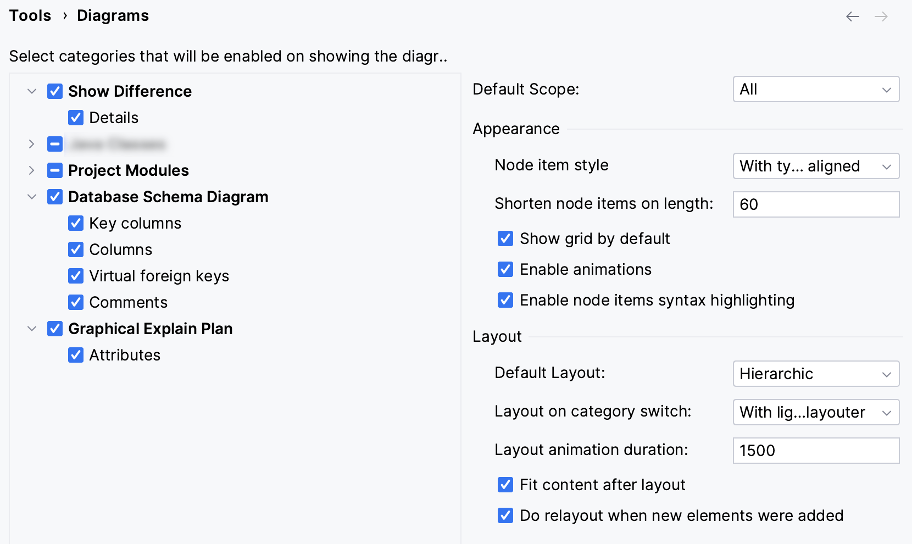The width and height of the screenshot is (912, 544).
Task: Uncheck Virtual foreign keys
Action: click(x=76, y=276)
